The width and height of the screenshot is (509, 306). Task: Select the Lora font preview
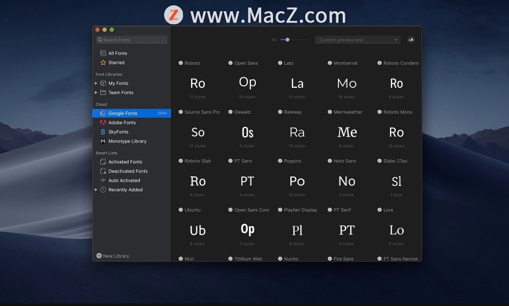(x=396, y=230)
